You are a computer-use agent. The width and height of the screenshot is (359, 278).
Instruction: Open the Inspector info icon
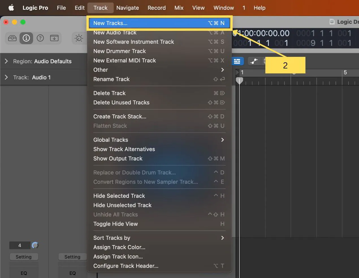pyautogui.click(x=26, y=38)
